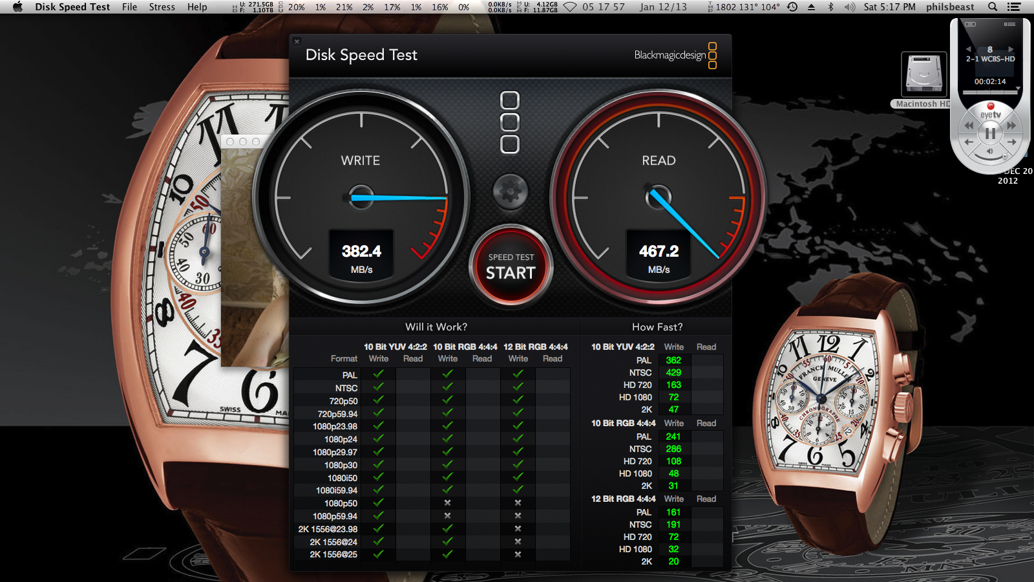Open Notification Center list icon

pos(1014,7)
